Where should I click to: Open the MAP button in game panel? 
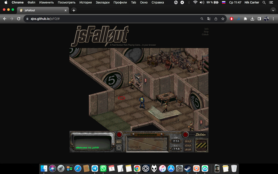187,140
